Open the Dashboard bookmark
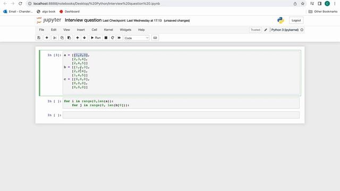340x191 pixels. 70,12
